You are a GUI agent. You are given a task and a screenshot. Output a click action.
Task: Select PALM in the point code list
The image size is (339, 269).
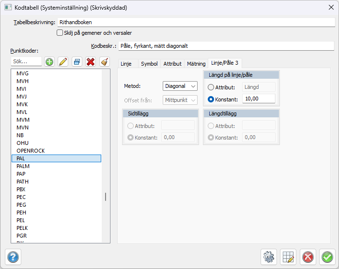click(23, 166)
